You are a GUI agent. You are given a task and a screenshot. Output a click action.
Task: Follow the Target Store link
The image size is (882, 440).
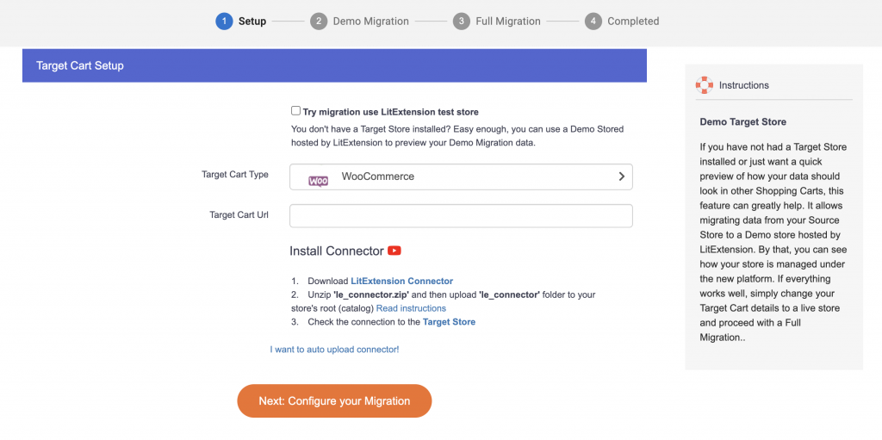pyautogui.click(x=449, y=322)
